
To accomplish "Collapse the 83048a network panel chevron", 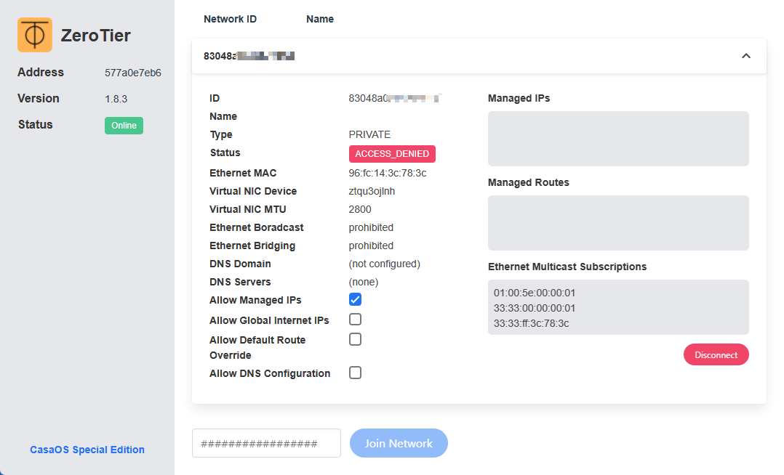I will tap(745, 56).
